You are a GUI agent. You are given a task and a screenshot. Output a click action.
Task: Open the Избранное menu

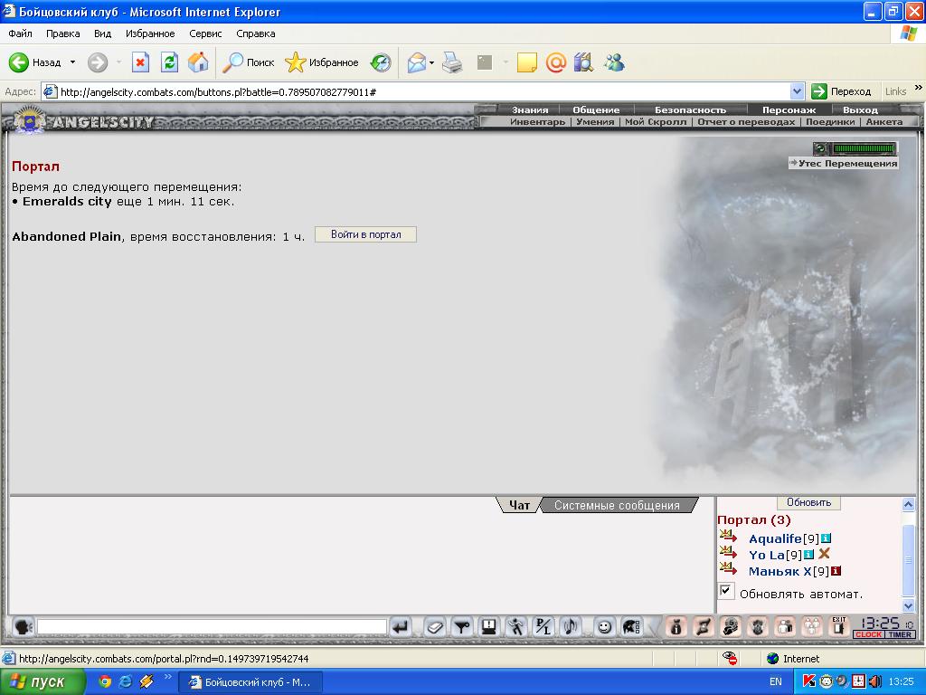coord(150,33)
